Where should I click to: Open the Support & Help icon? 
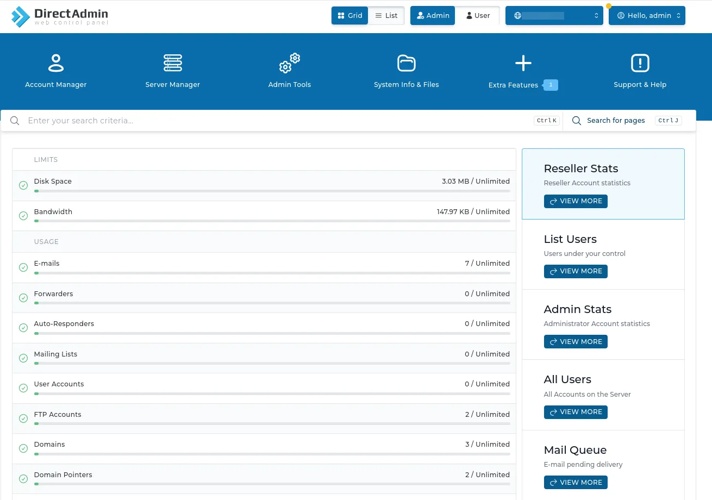pos(640,63)
